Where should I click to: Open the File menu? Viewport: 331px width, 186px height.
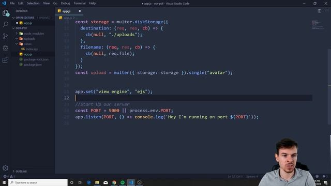coord(12,3)
